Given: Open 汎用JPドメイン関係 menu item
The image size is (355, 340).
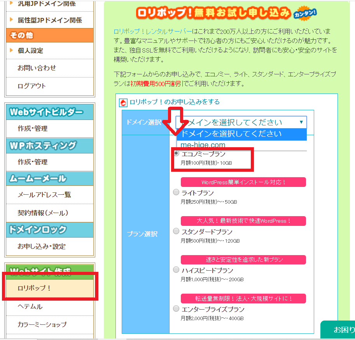Looking at the screenshot, I should (47, 4).
